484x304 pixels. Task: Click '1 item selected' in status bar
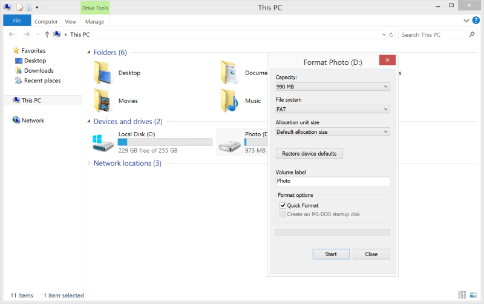64,296
